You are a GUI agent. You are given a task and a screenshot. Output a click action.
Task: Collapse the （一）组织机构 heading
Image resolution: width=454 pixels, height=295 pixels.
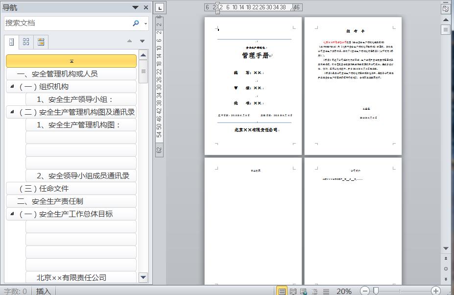(x=12, y=87)
